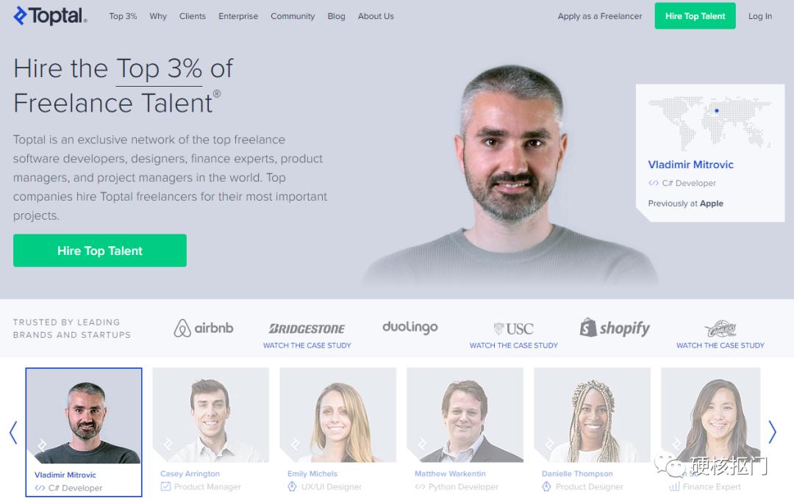Image resolution: width=794 pixels, height=501 pixels.
Task: Show previous freelancers with left chevron
Action: pyautogui.click(x=14, y=432)
